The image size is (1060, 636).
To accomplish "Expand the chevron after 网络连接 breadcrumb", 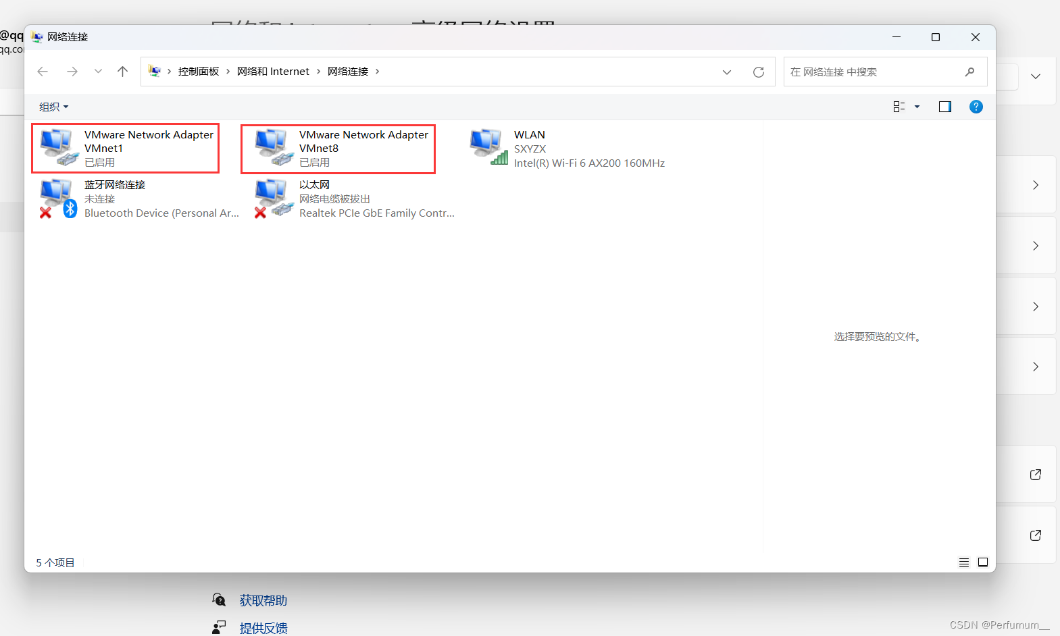I will (378, 72).
